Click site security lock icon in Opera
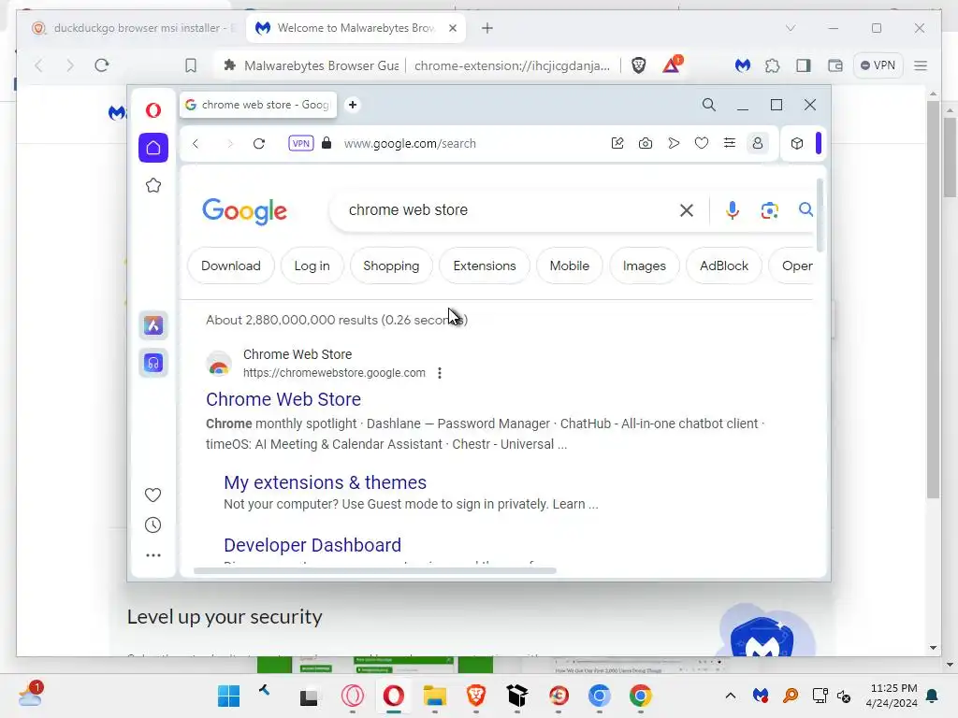The image size is (958, 718). point(327,143)
